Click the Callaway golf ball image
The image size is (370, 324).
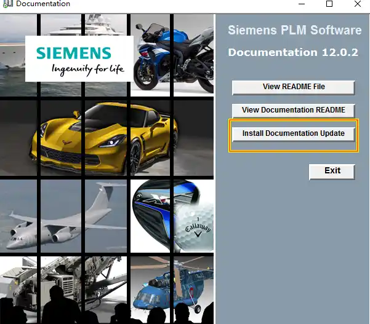pyautogui.click(x=195, y=227)
